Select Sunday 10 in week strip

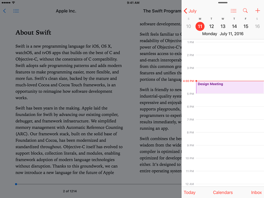click(188, 26)
